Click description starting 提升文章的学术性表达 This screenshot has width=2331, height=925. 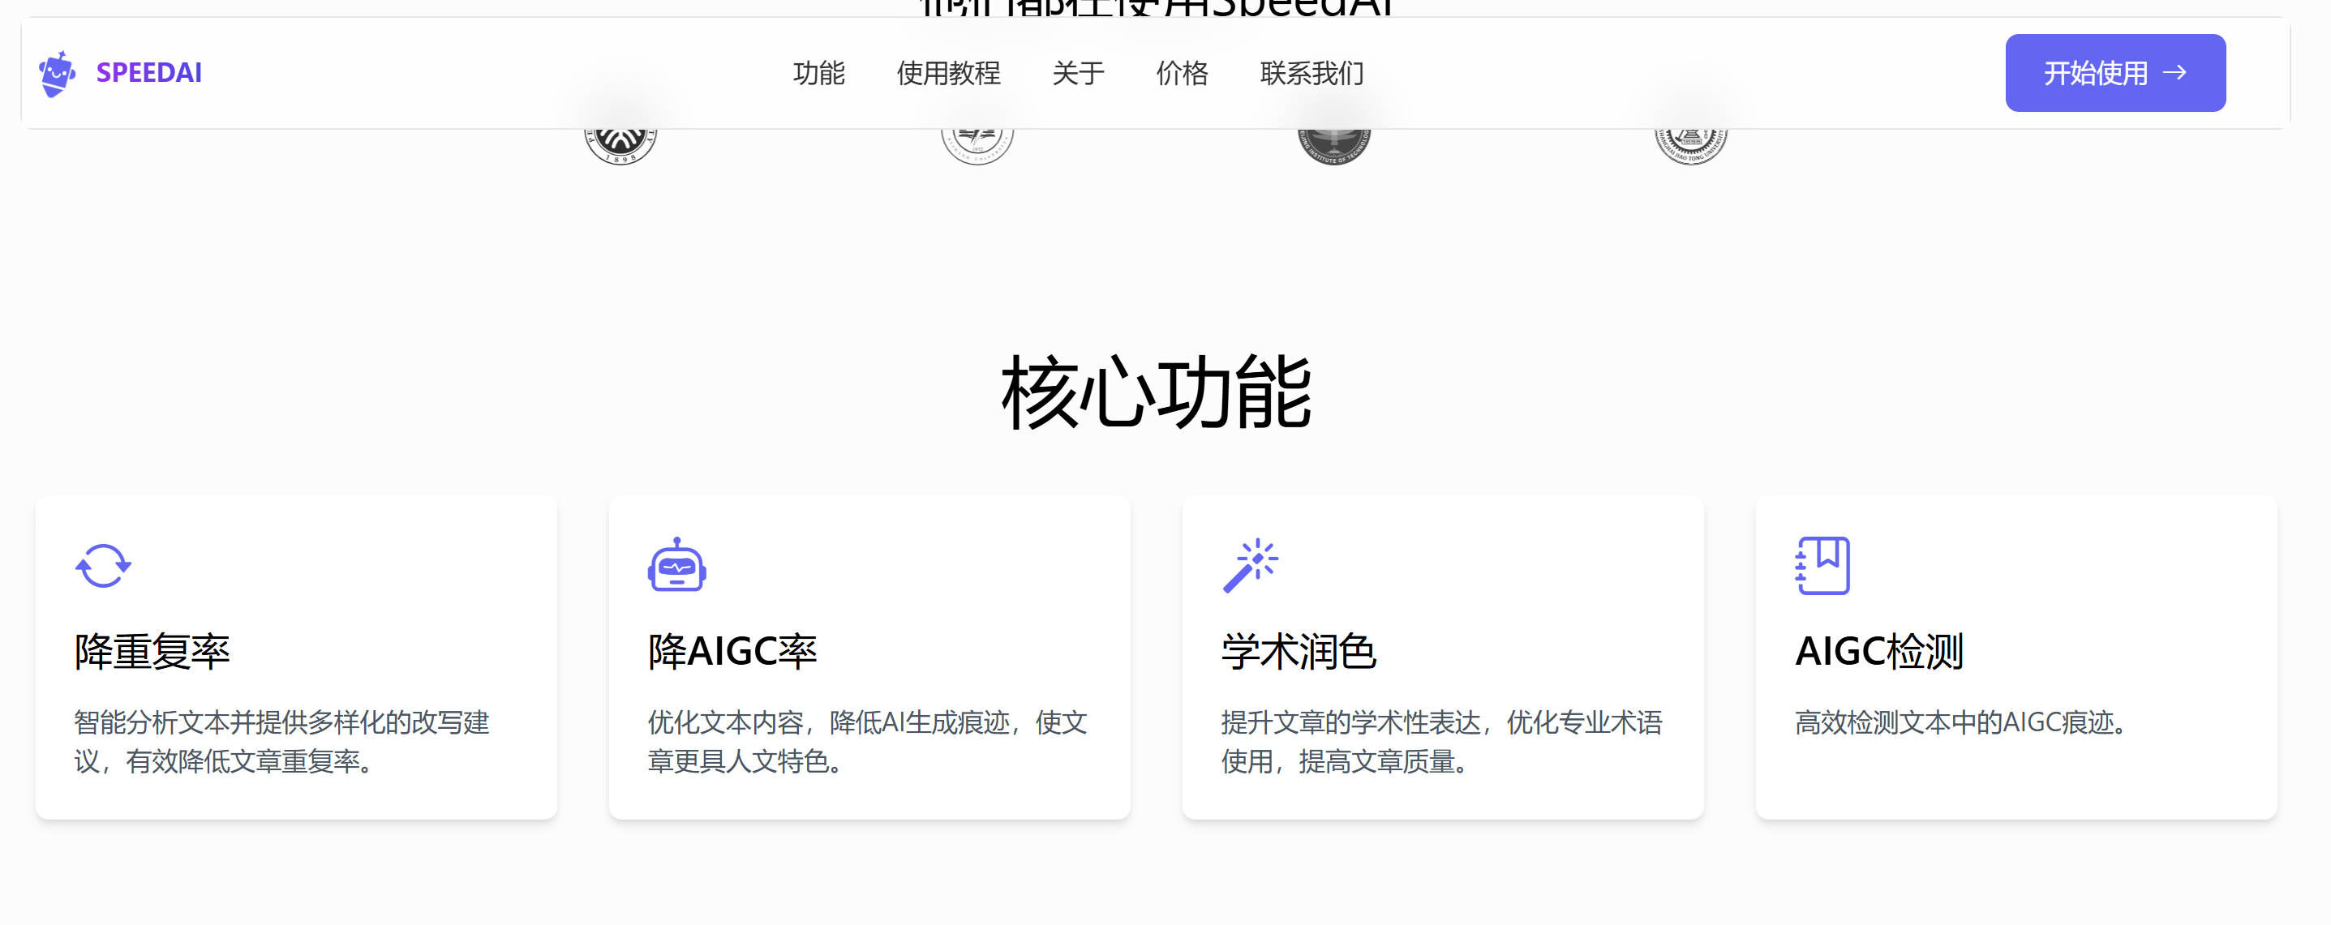(x=1441, y=742)
